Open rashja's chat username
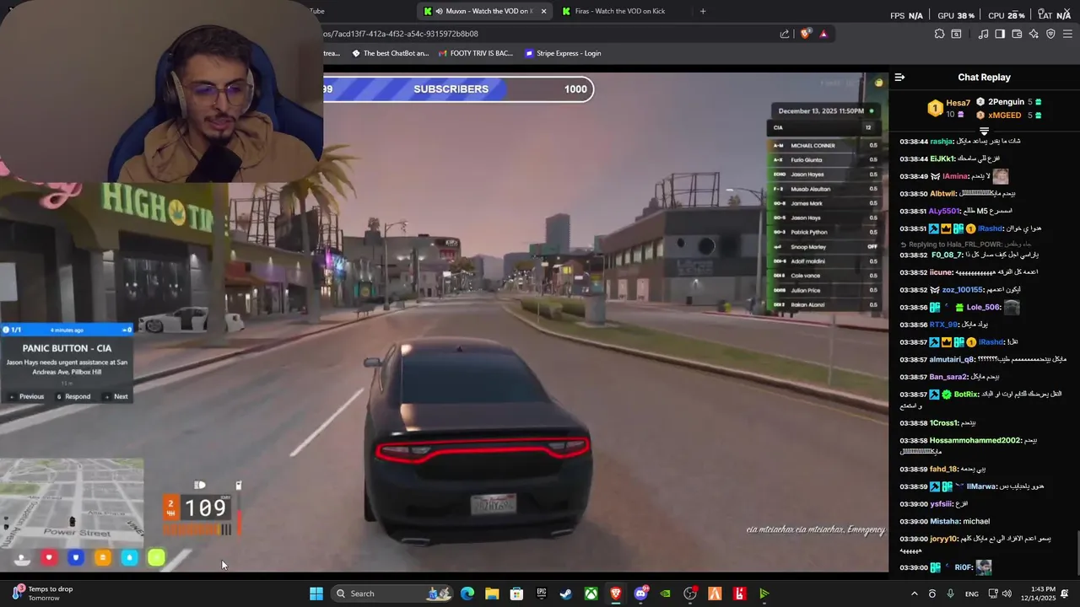Image resolution: width=1080 pixels, height=607 pixels. pos(942,142)
